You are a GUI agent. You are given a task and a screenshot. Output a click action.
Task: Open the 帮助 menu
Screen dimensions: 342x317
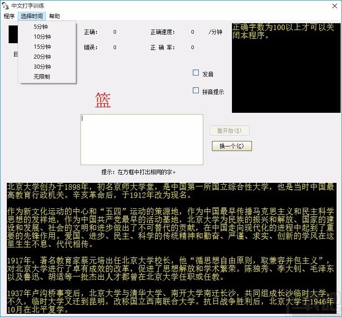click(x=55, y=16)
